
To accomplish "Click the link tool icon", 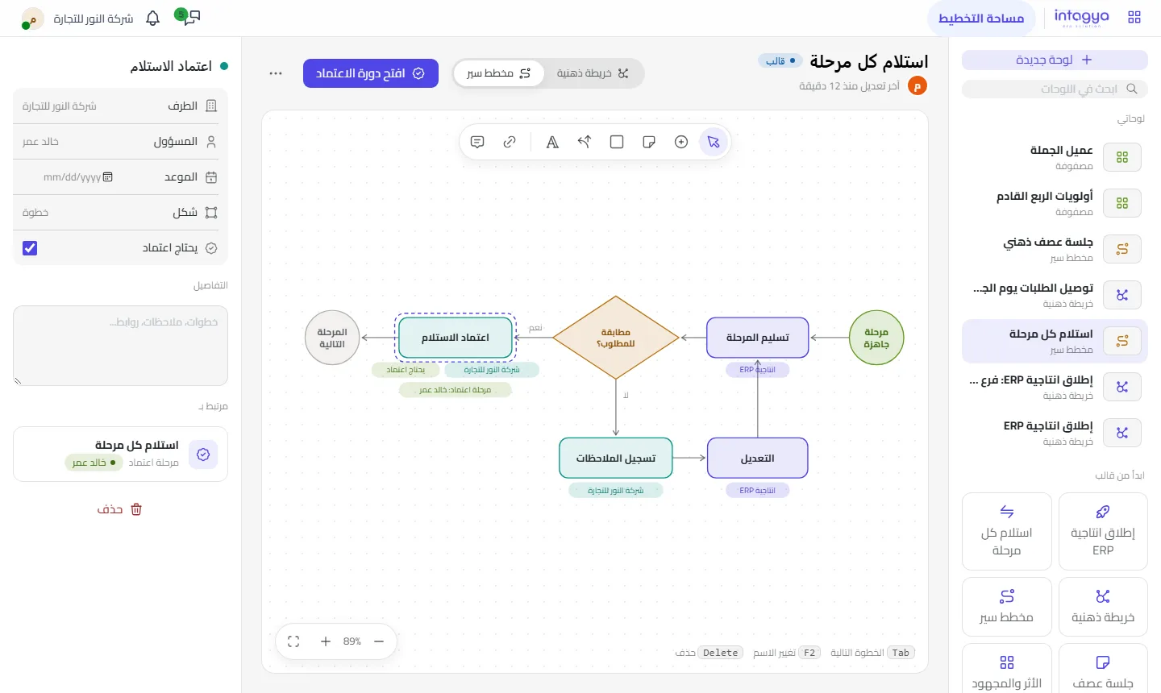I will pos(510,142).
